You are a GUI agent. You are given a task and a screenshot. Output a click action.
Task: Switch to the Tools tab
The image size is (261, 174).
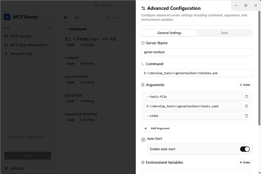224,33
